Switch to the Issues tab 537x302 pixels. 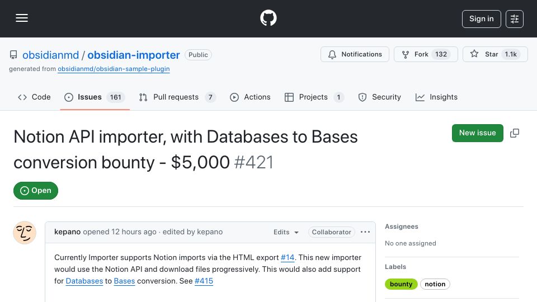pyautogui.click(x=95, y=97)
